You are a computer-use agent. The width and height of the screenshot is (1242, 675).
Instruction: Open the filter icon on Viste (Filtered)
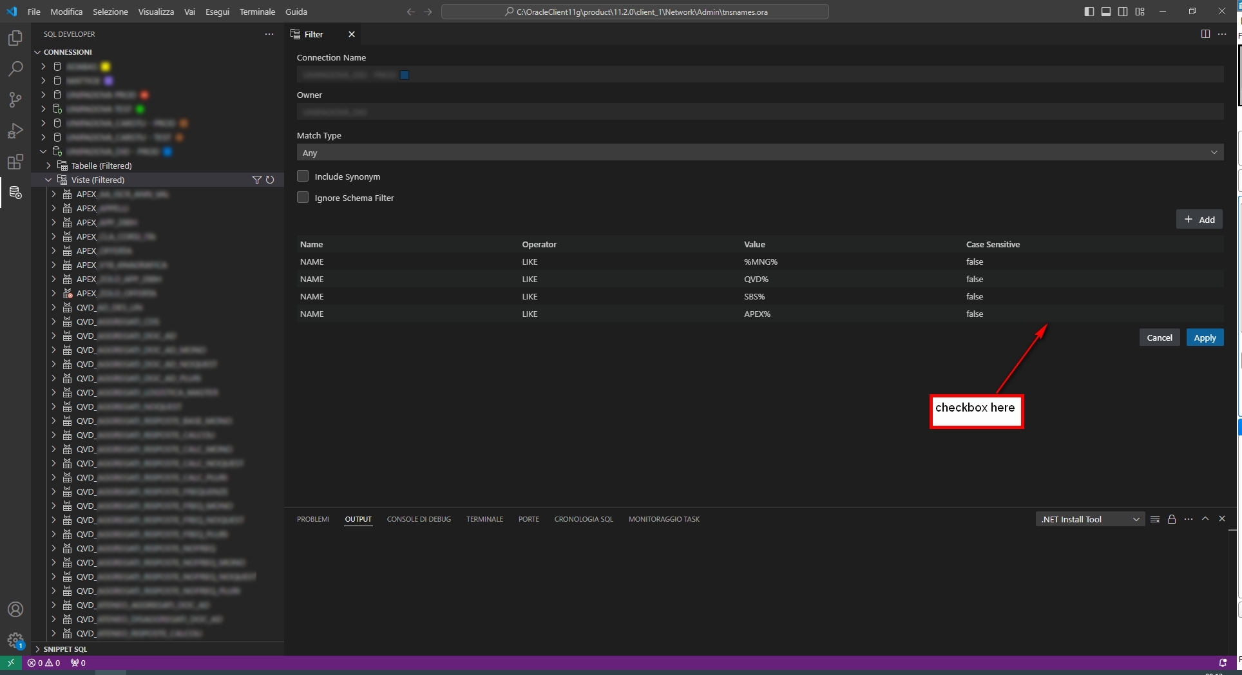(256, 180)
